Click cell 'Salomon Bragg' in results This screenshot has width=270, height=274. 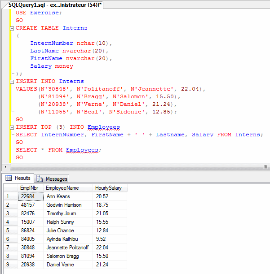tap(68, 256)
